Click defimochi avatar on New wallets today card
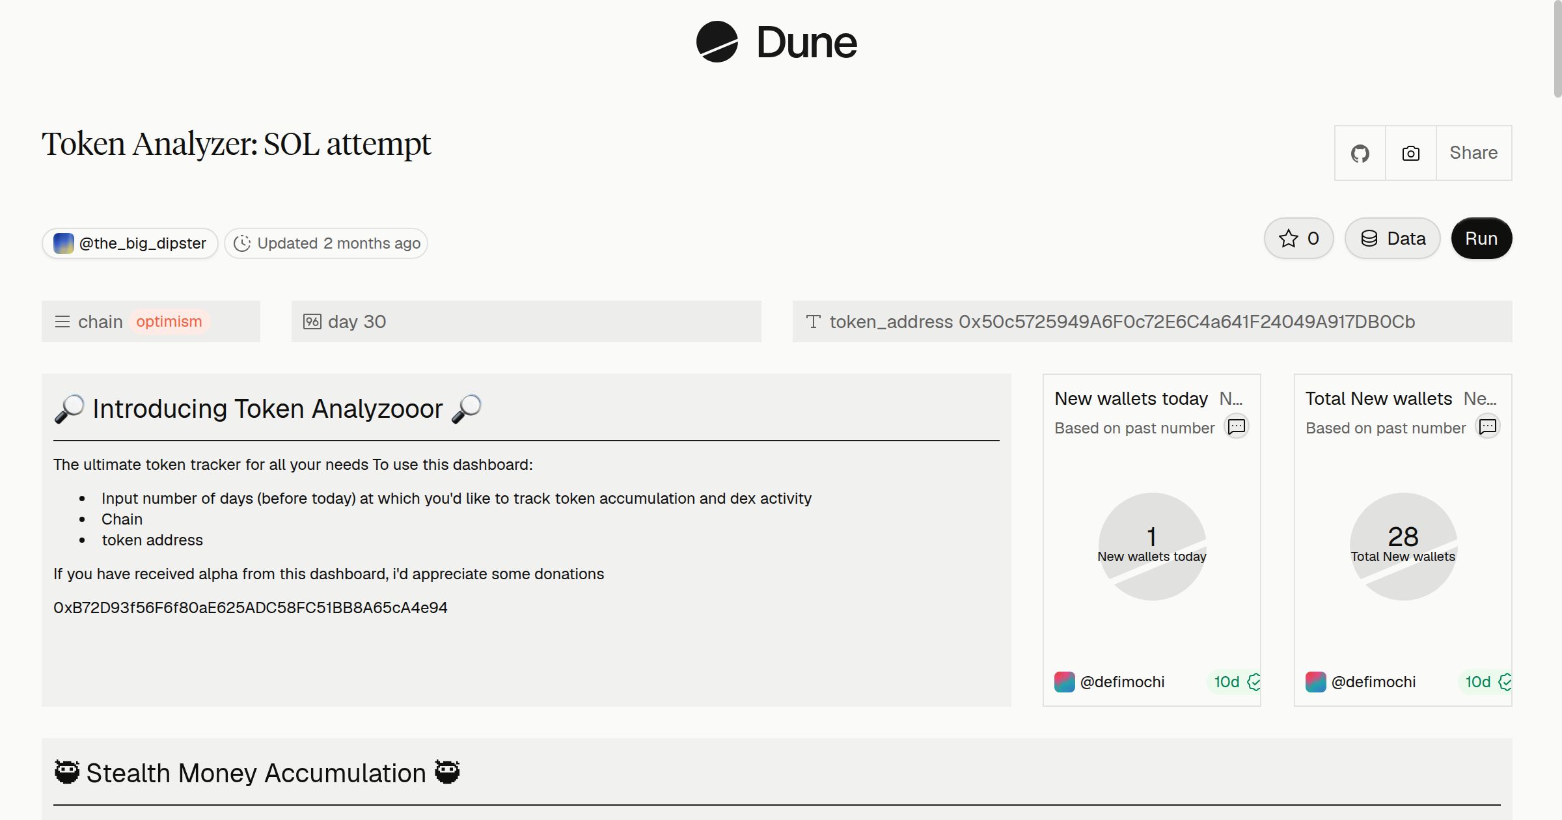 [1065, 682]
